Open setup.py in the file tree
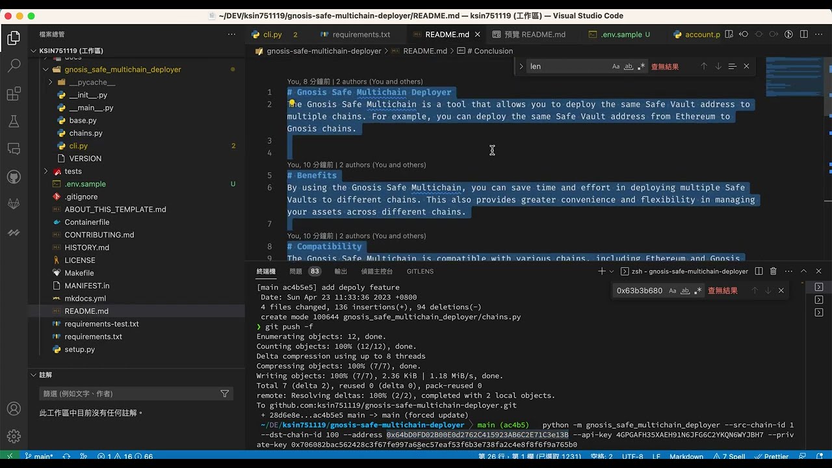This screenshot has height=468, width=832. point(79,350)
